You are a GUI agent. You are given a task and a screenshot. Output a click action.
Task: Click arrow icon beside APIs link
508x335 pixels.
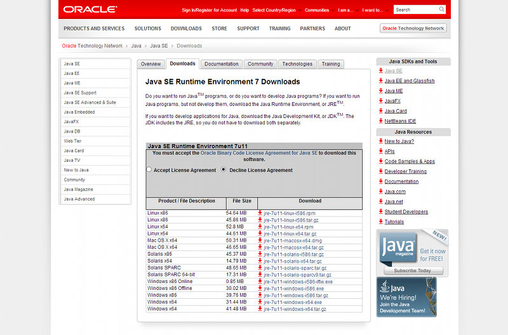380,151
